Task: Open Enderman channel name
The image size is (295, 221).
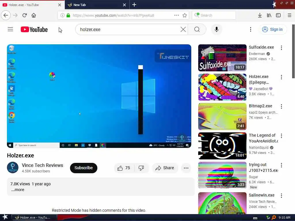Action: tap(257, 54)
